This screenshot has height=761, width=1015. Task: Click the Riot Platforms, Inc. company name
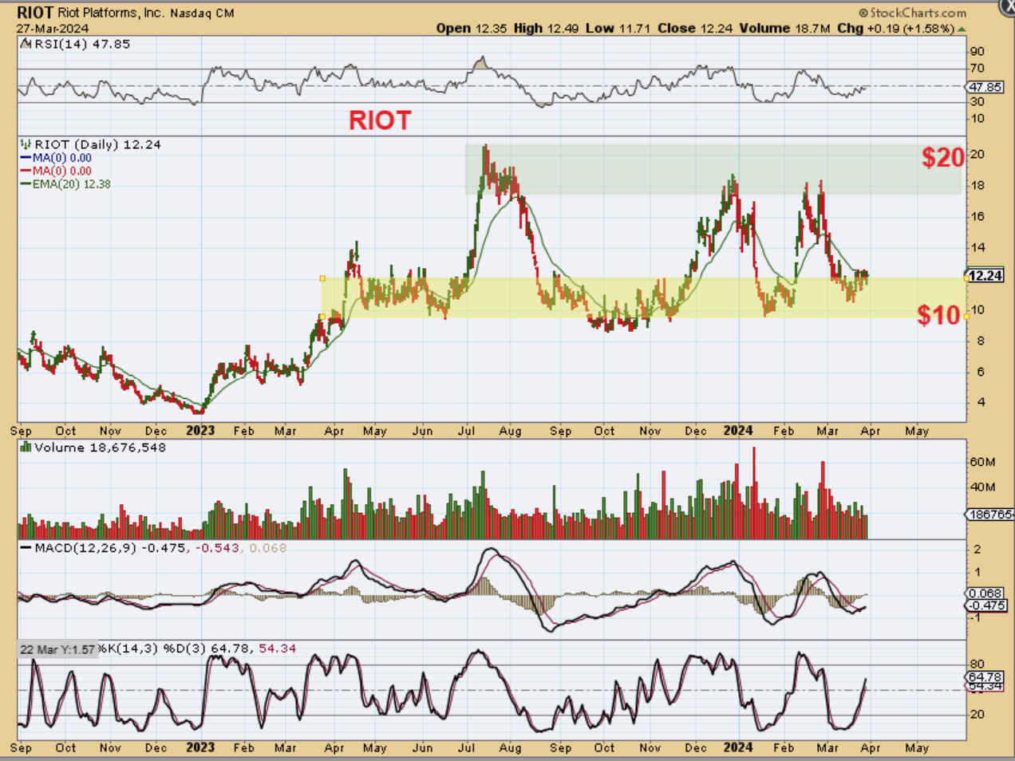111,14
